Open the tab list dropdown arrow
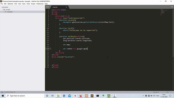This screenshot has height=98, width=174. [172, 7]
